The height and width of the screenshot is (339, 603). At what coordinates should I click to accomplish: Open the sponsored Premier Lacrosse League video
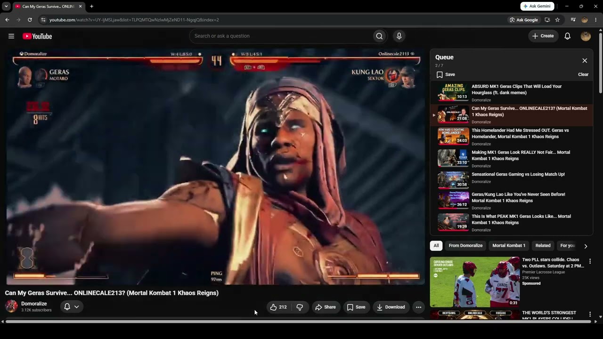[x=475, y=282]
